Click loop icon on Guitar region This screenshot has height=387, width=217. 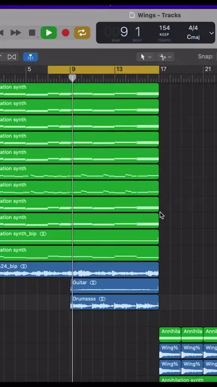[93, 283]
